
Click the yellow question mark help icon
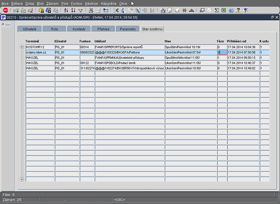coord(238,11)
